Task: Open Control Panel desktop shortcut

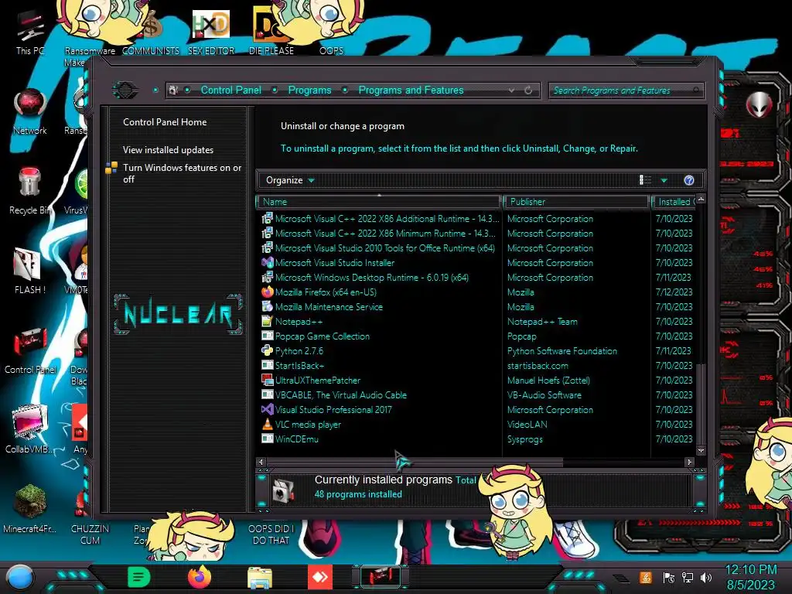Action: 30,351
